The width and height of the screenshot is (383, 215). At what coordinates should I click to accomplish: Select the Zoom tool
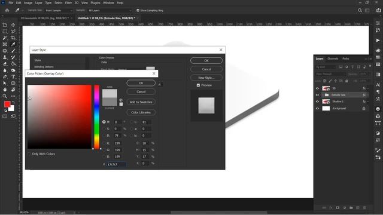point(5,96)
